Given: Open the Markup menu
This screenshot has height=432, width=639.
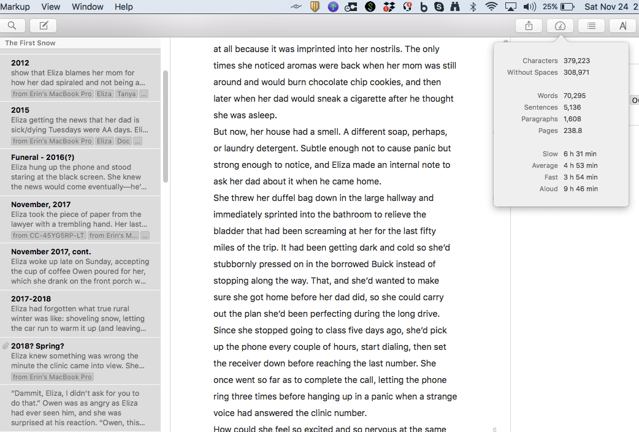Looking at the screenshot, I should [14, 7].
